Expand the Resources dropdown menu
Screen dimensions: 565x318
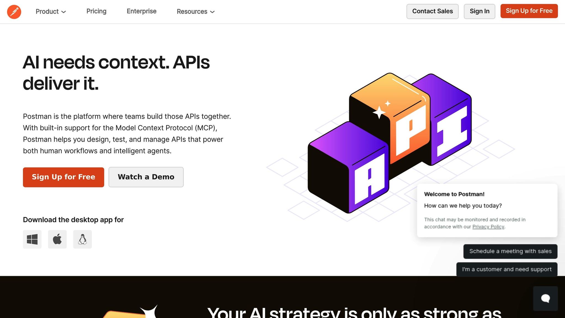click(196, 12)
